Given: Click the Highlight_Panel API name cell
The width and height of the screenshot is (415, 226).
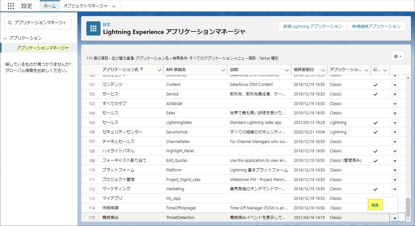Looking at the screenshot, I should [180, 151].
